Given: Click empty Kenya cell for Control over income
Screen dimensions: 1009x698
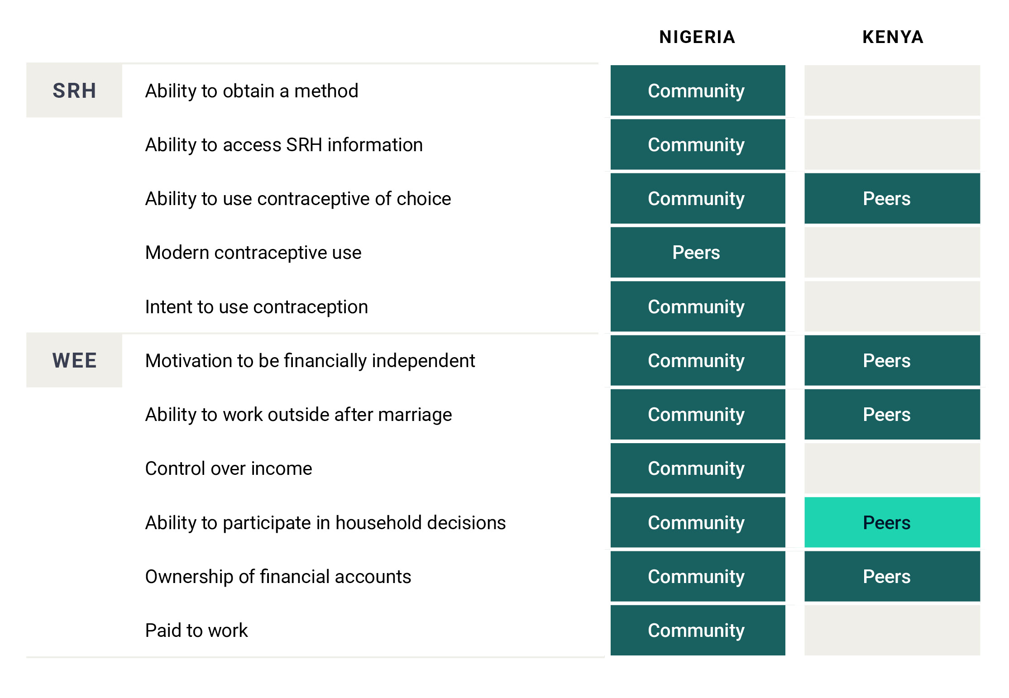Looking at the screenshot, I should point(892,469).
